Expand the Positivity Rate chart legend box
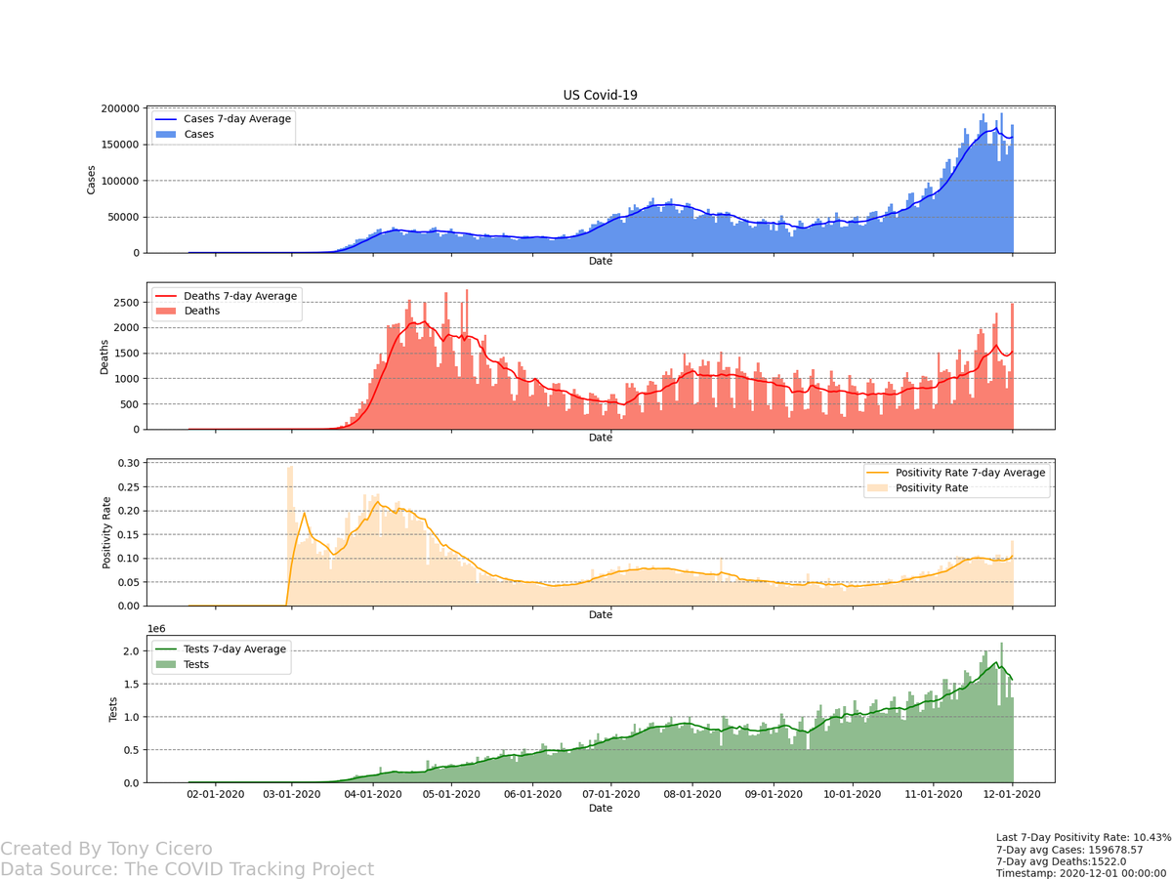This screenshot has height=879, width=1172. point(955,480)
